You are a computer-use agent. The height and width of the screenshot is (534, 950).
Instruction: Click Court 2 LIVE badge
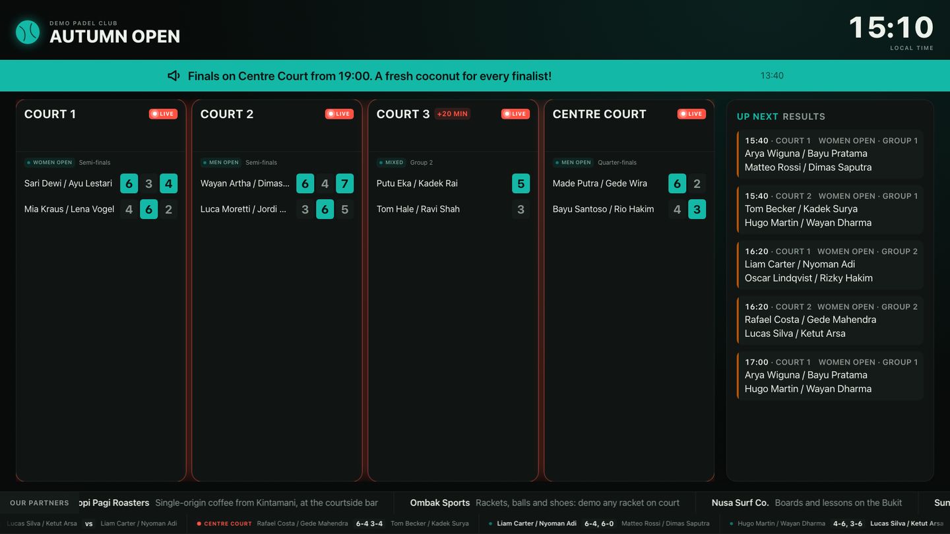(x=339, y=114)
